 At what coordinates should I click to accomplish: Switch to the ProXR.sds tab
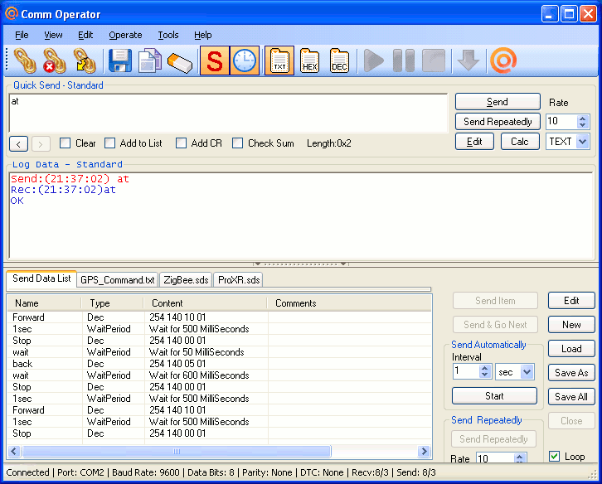pos(239,280)
